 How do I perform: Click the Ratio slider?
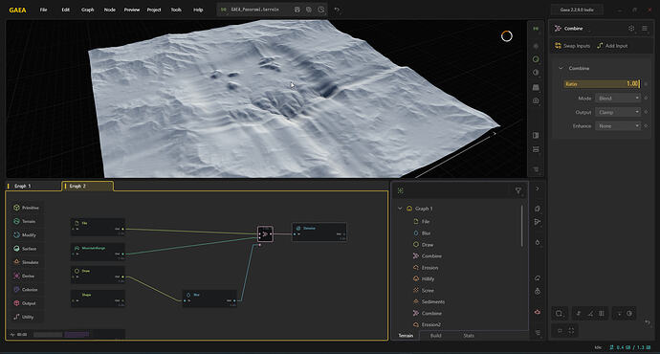(602, 84)
